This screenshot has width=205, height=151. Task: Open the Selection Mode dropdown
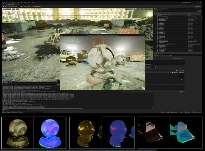point(14,7)
